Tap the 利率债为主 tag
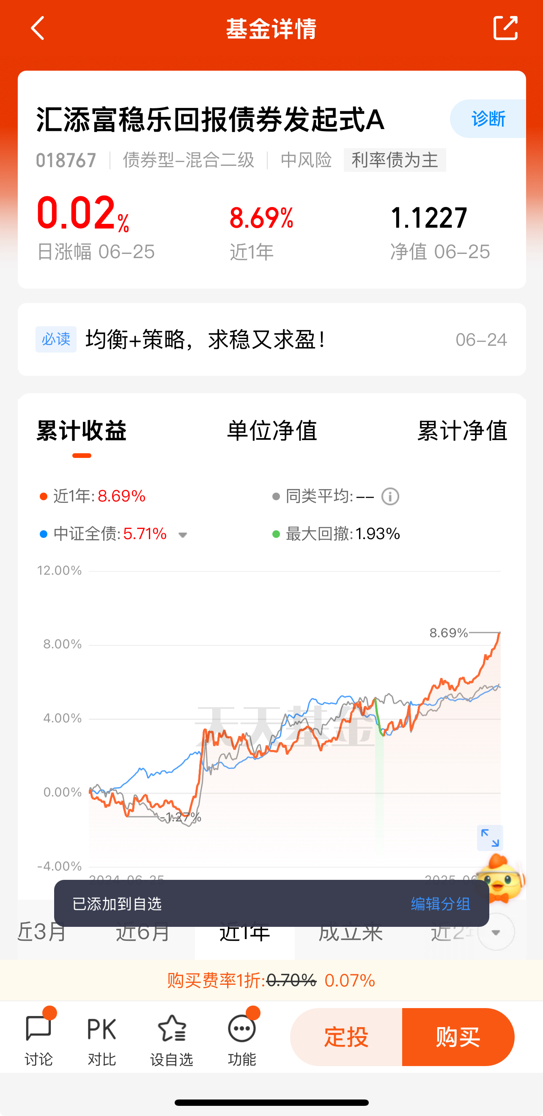 [x=395, y=160]
